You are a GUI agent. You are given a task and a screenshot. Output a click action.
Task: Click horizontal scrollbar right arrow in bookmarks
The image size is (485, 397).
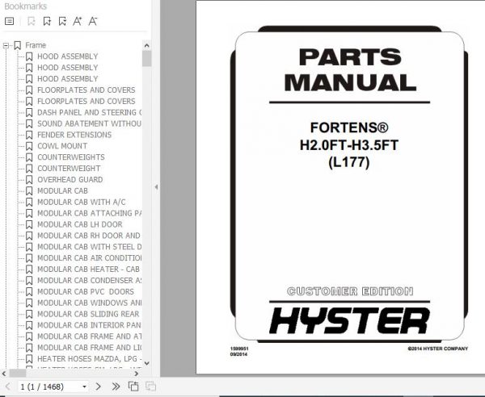[137, 374]
